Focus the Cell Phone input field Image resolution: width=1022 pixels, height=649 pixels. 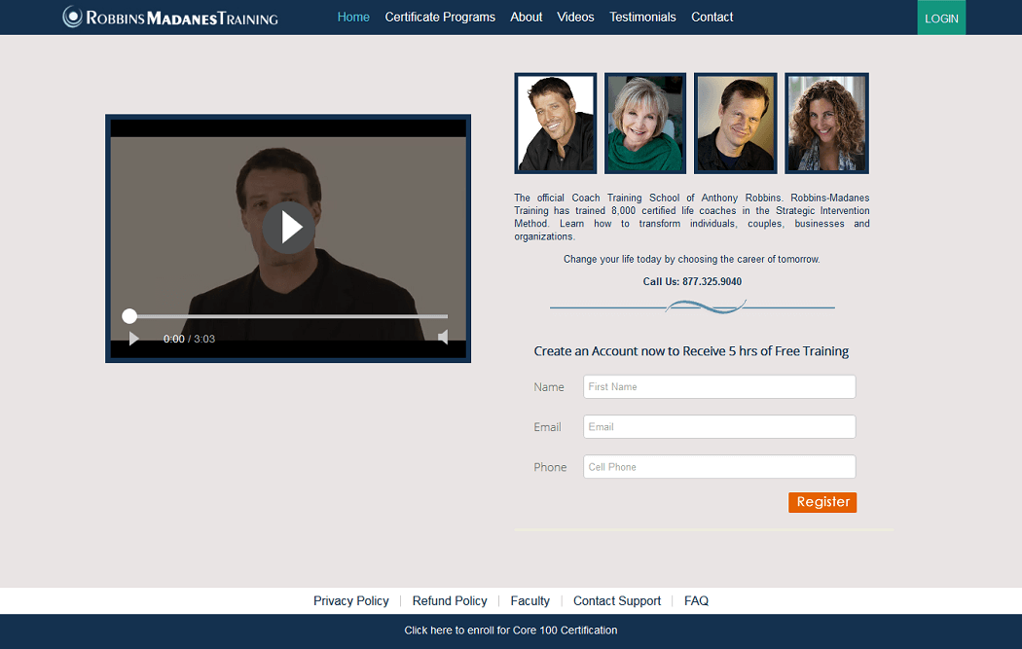(719, 466)
